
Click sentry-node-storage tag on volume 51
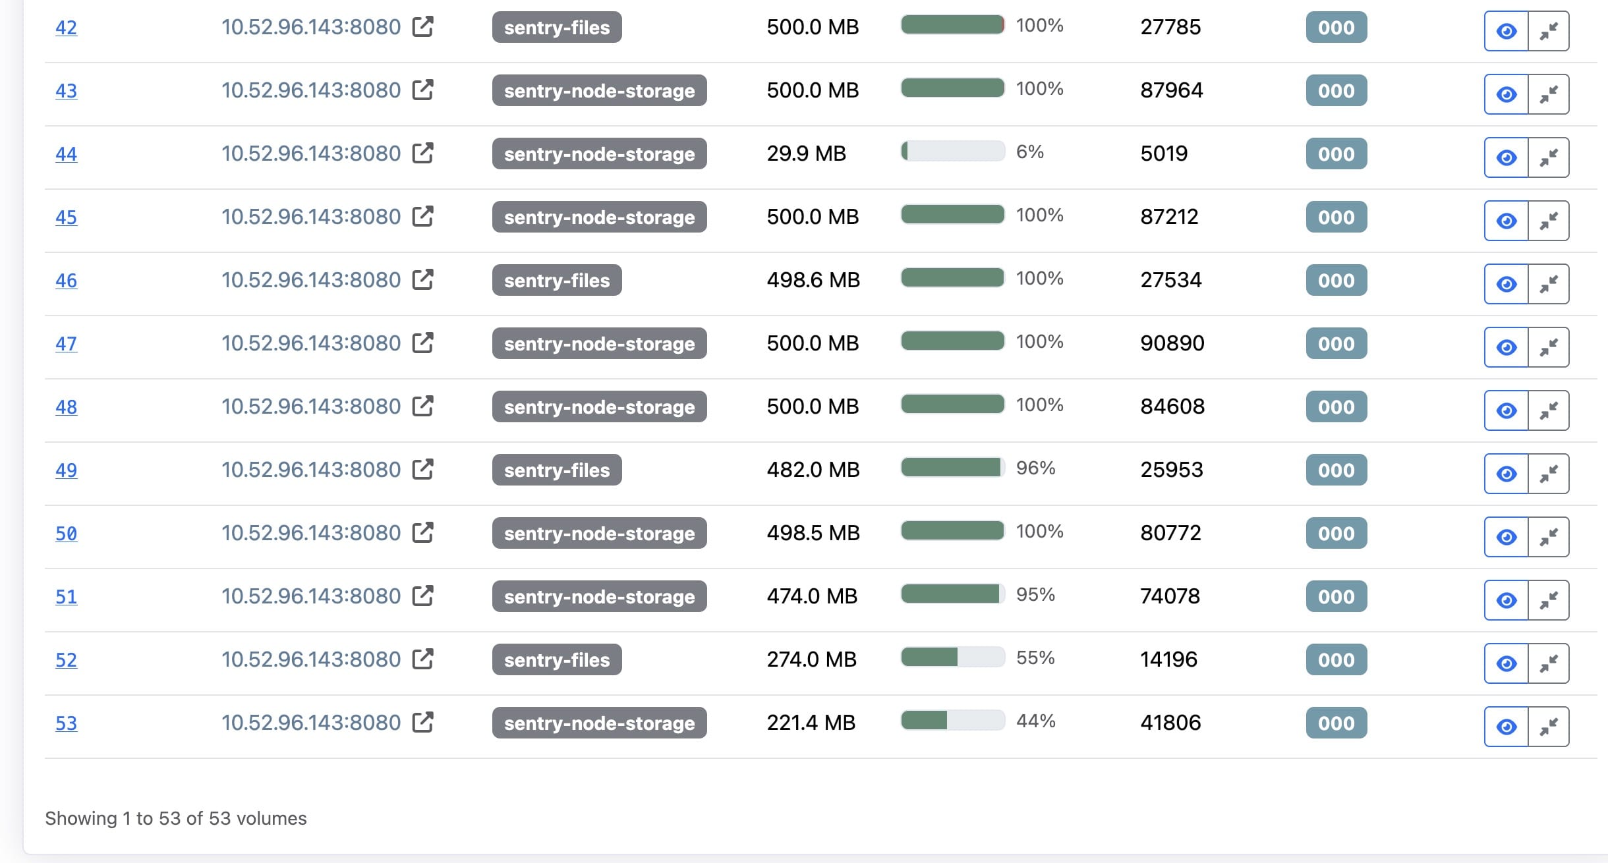point(600,596)
